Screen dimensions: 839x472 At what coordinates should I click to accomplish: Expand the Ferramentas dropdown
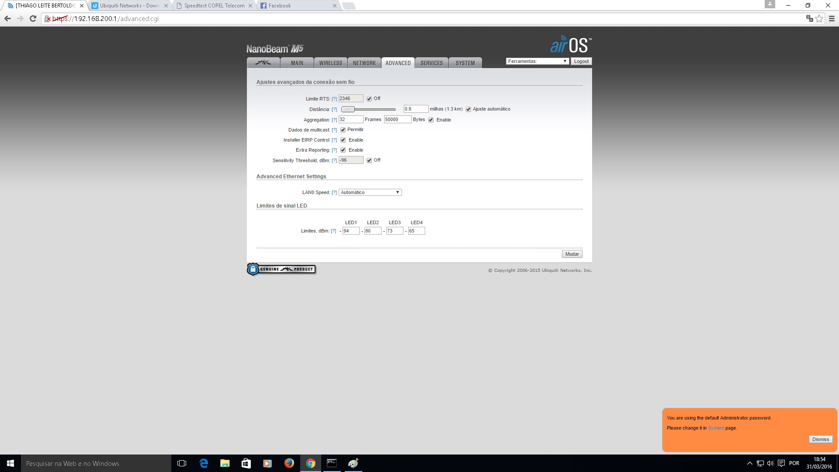537,61
